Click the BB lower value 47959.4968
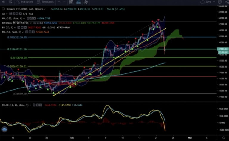This screenshot has height=141, width=229. [63, 27]
